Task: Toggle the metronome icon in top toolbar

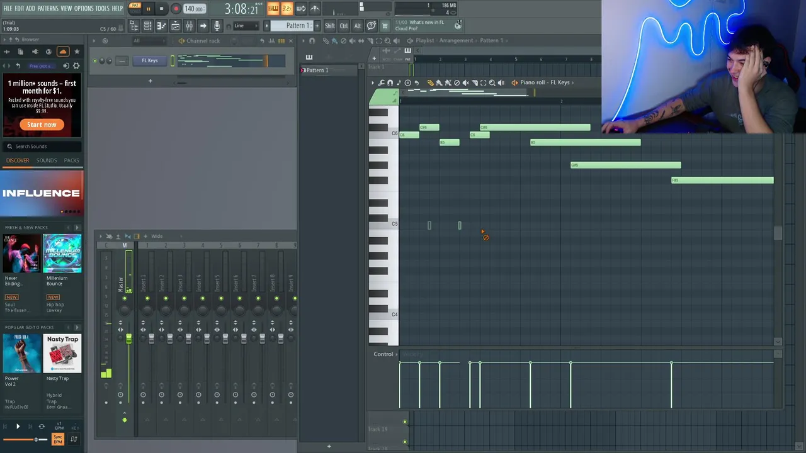Action: point(314,8)
